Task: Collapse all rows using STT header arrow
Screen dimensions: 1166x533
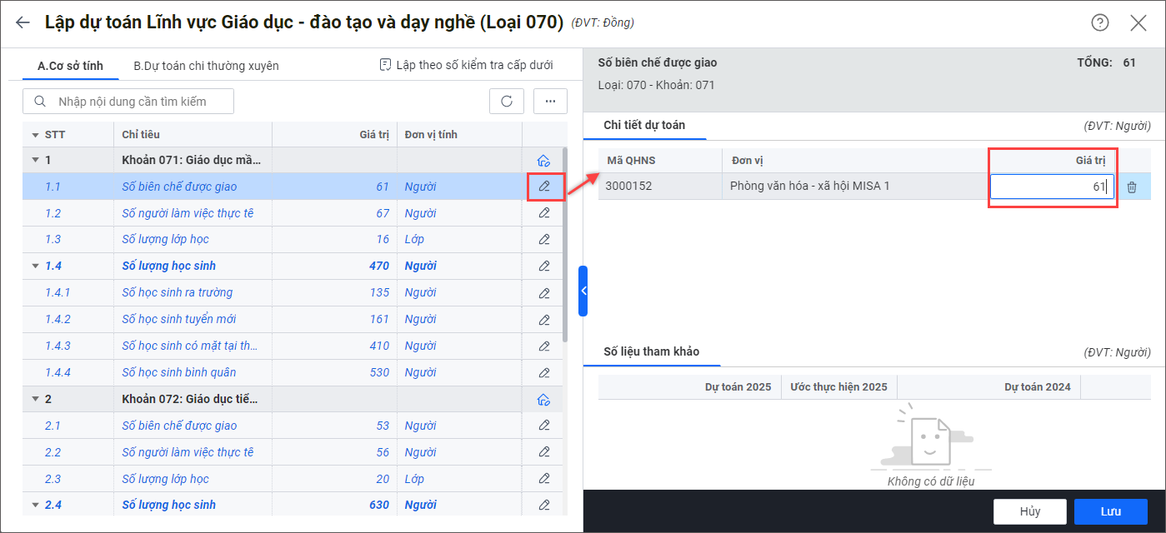Action: tap(35, 135)
